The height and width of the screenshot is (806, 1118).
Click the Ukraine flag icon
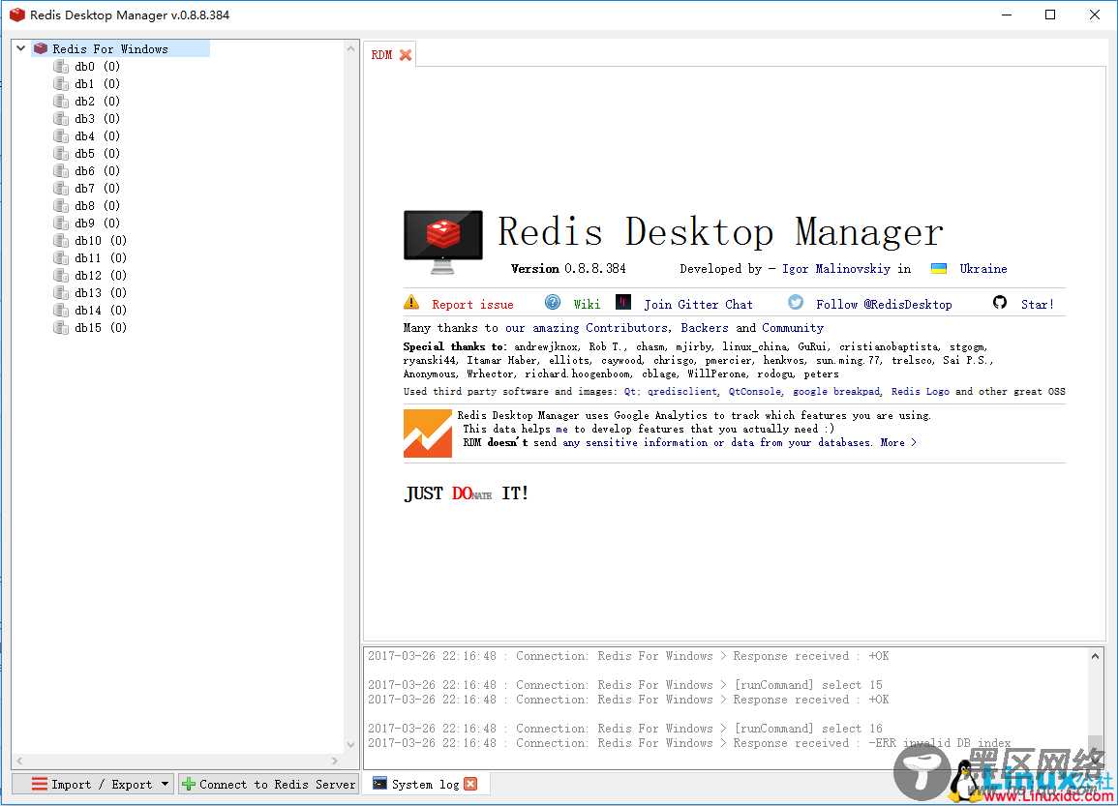point(939,269)
